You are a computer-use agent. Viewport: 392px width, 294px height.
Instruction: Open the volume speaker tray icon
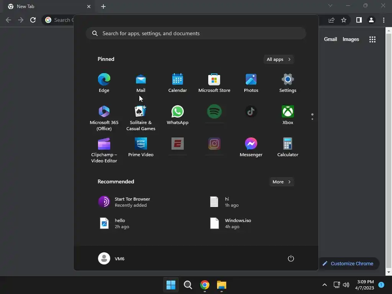[x=346, y=285]
